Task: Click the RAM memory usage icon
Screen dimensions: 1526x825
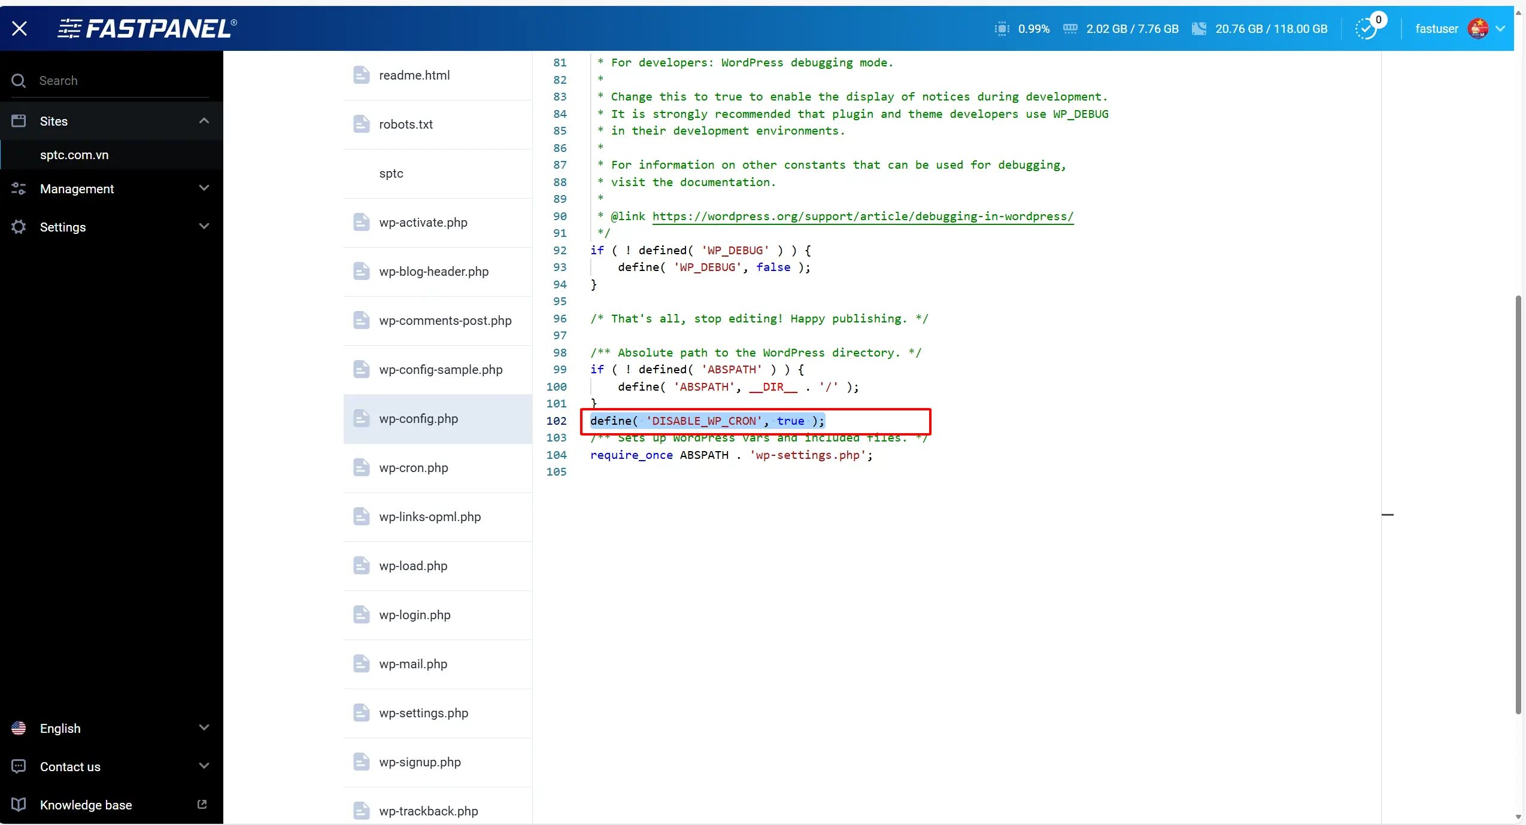Action: [x=1070, y=29]
